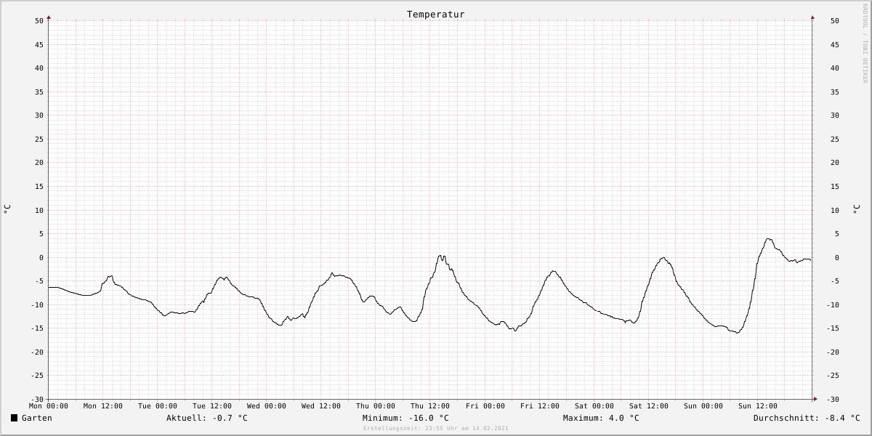Screen dimensions: 872x436
Task: Click the "20" tick on the left axis
Action: (39, 163)
